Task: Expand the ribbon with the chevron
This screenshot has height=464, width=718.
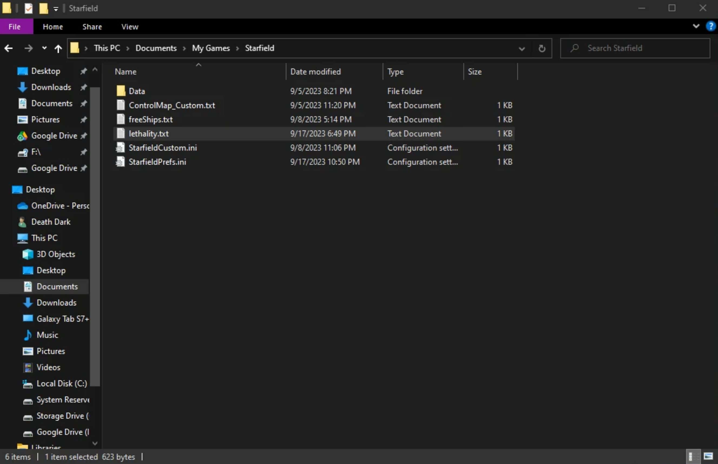Action: click(696, 26)
